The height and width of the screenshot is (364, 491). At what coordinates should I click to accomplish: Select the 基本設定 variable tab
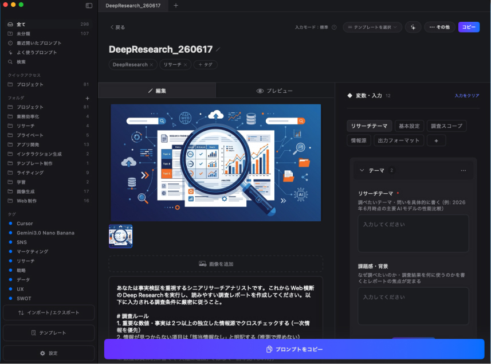pyautogui.click(x=409, y=126)
